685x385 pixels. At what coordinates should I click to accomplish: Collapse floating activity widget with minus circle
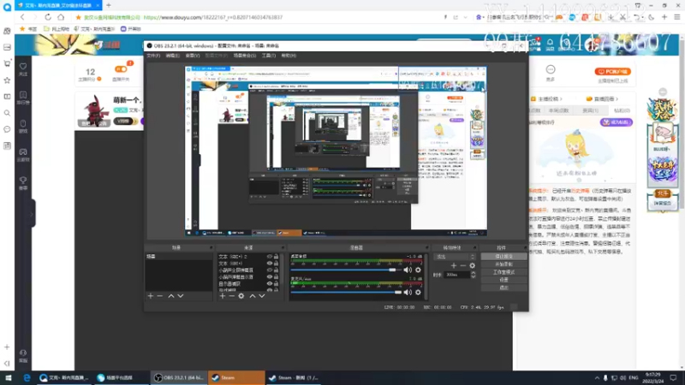click(663, 92)
